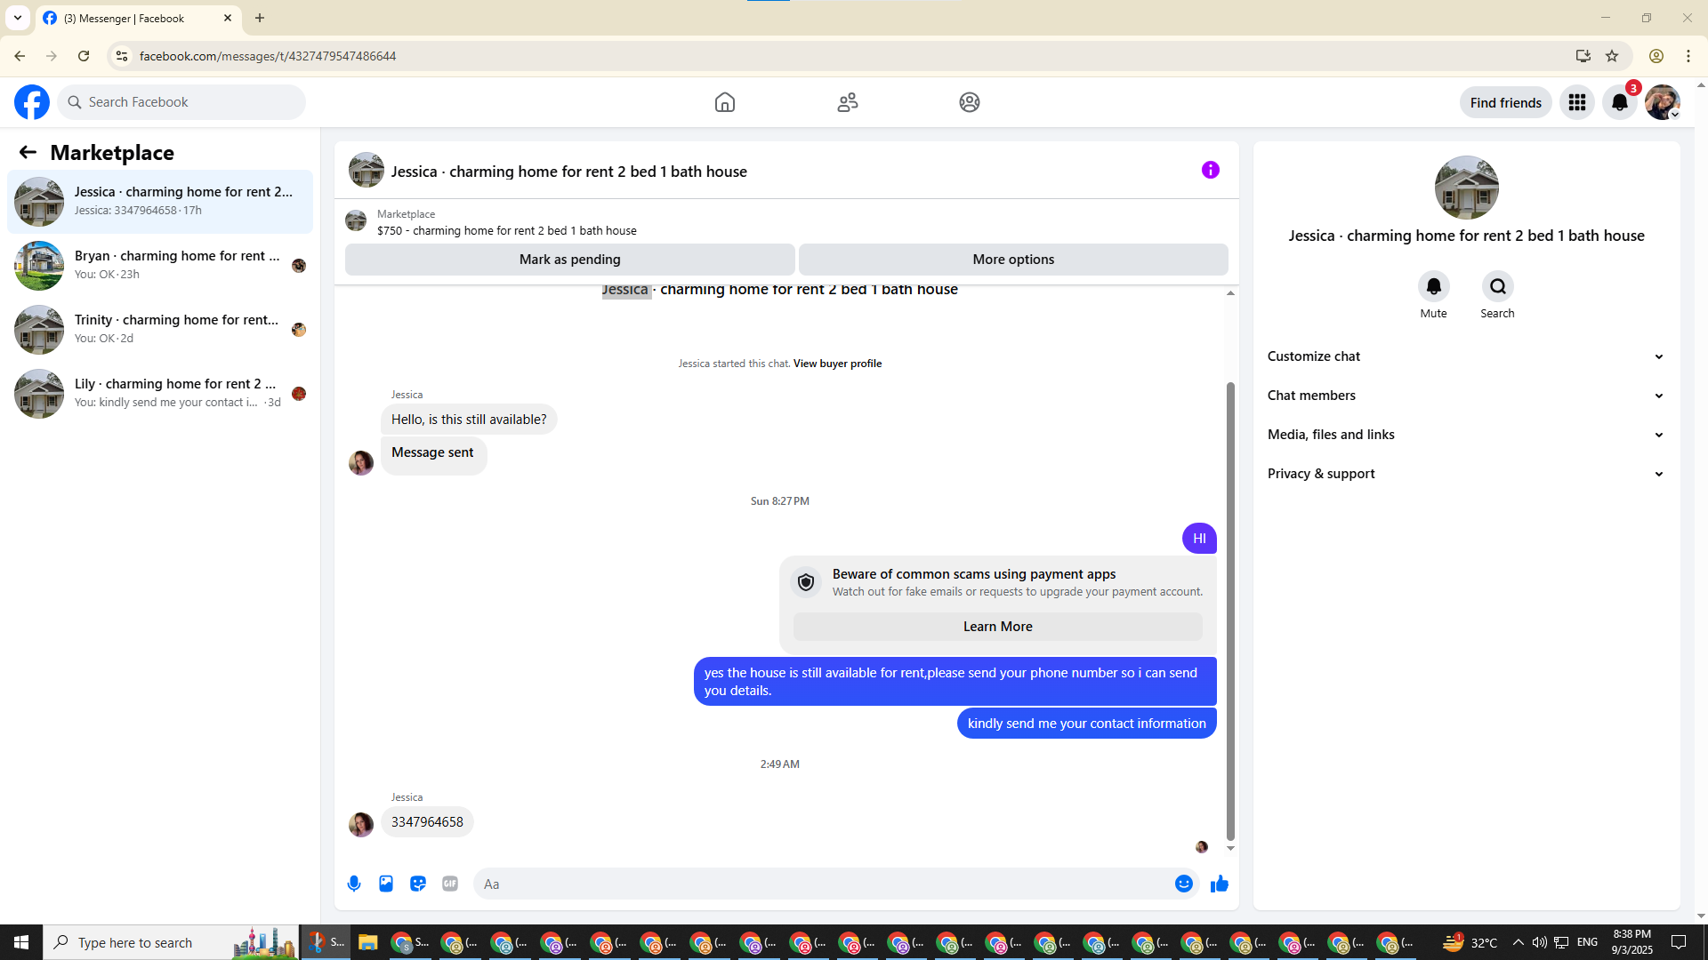Switch to the Messenger Facebook tab
This screenshot has height=960, width=1708.
pos(138,18)
